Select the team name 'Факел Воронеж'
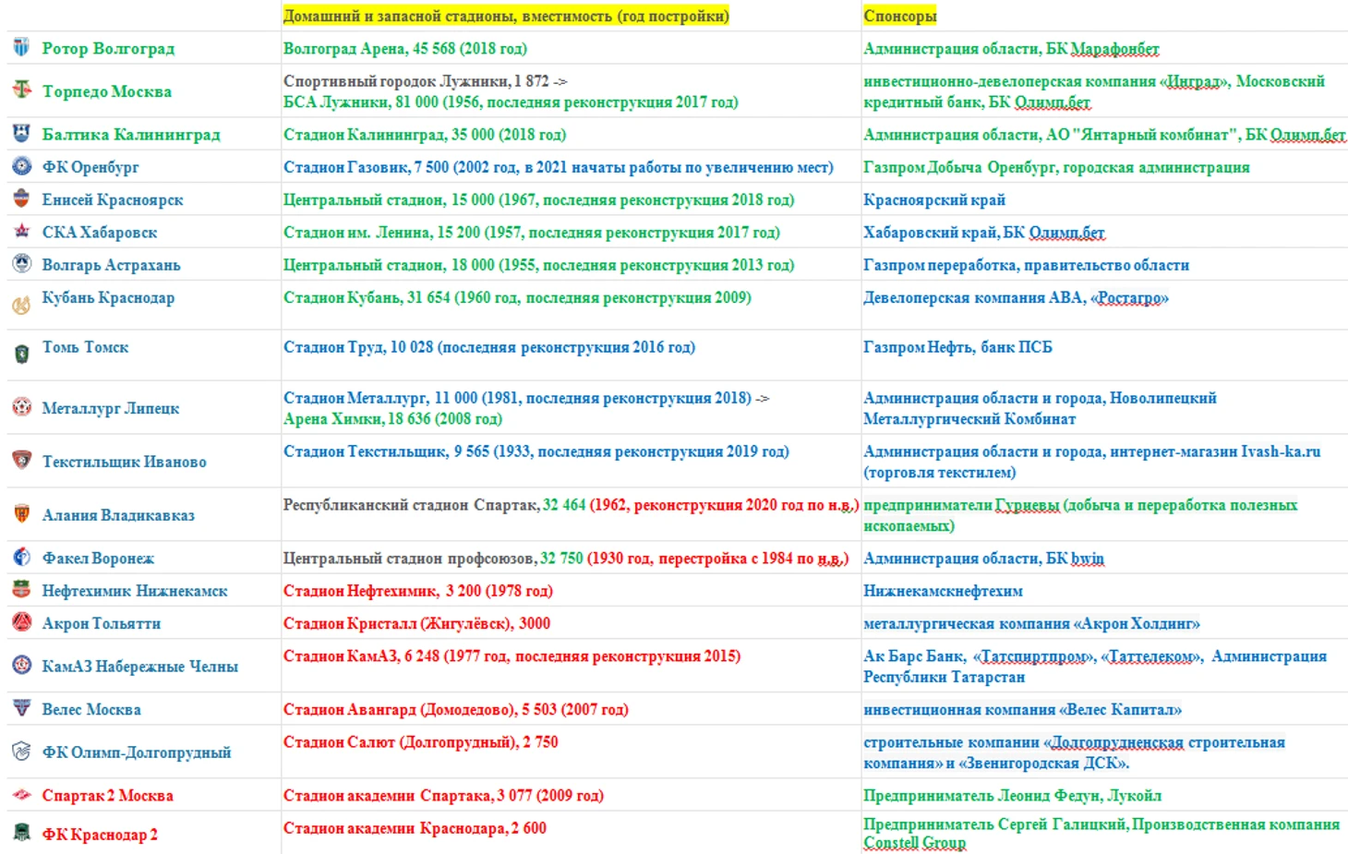Screen dimensions: 1348x854 tap(98, 559)
